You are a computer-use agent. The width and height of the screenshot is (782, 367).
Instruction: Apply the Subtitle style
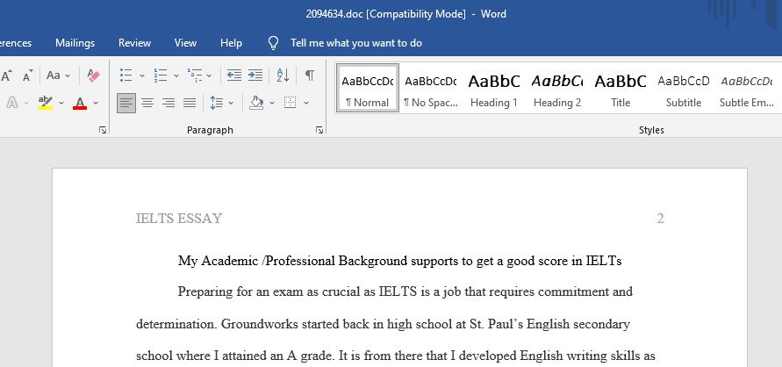[684, 88]
